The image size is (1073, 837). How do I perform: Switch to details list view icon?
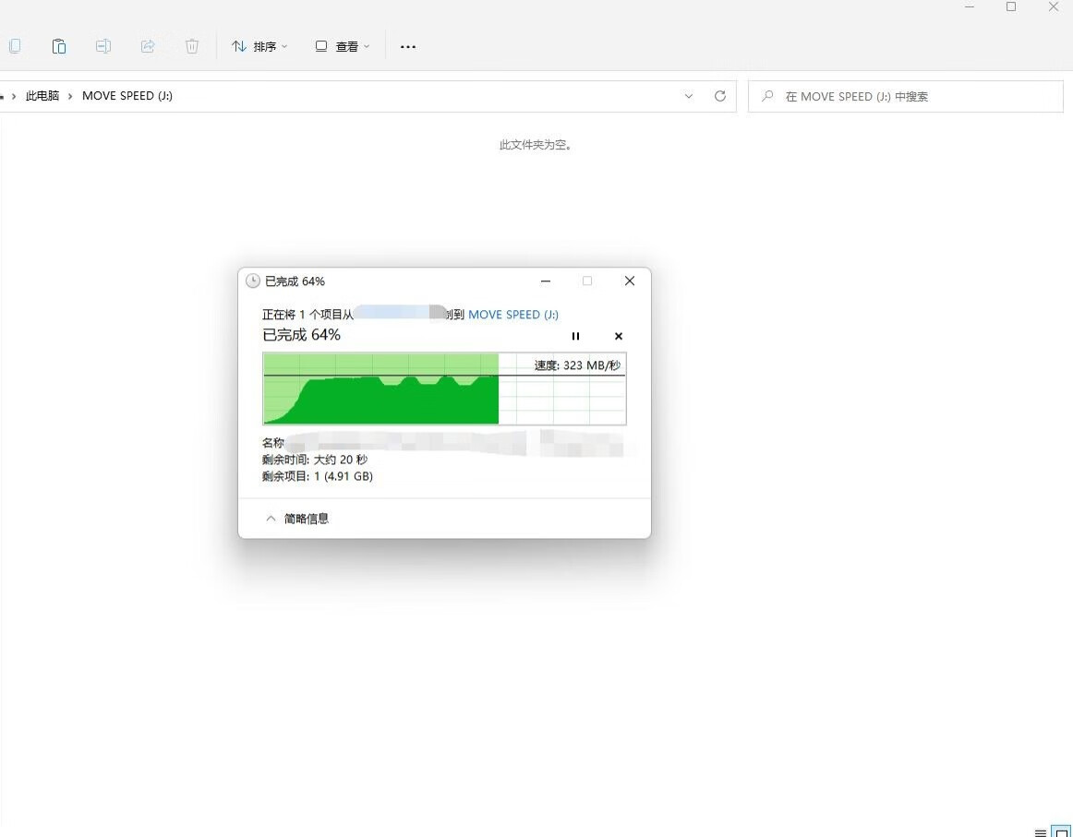[x=1041, y=832]
